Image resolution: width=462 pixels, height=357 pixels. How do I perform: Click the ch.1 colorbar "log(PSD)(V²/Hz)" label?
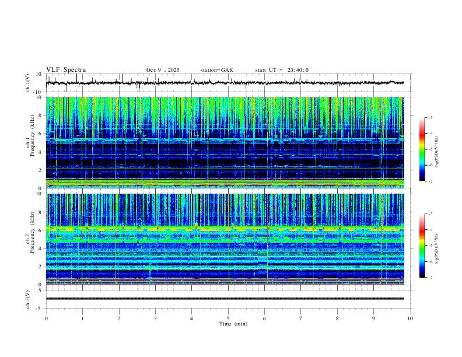pos(437,152)
